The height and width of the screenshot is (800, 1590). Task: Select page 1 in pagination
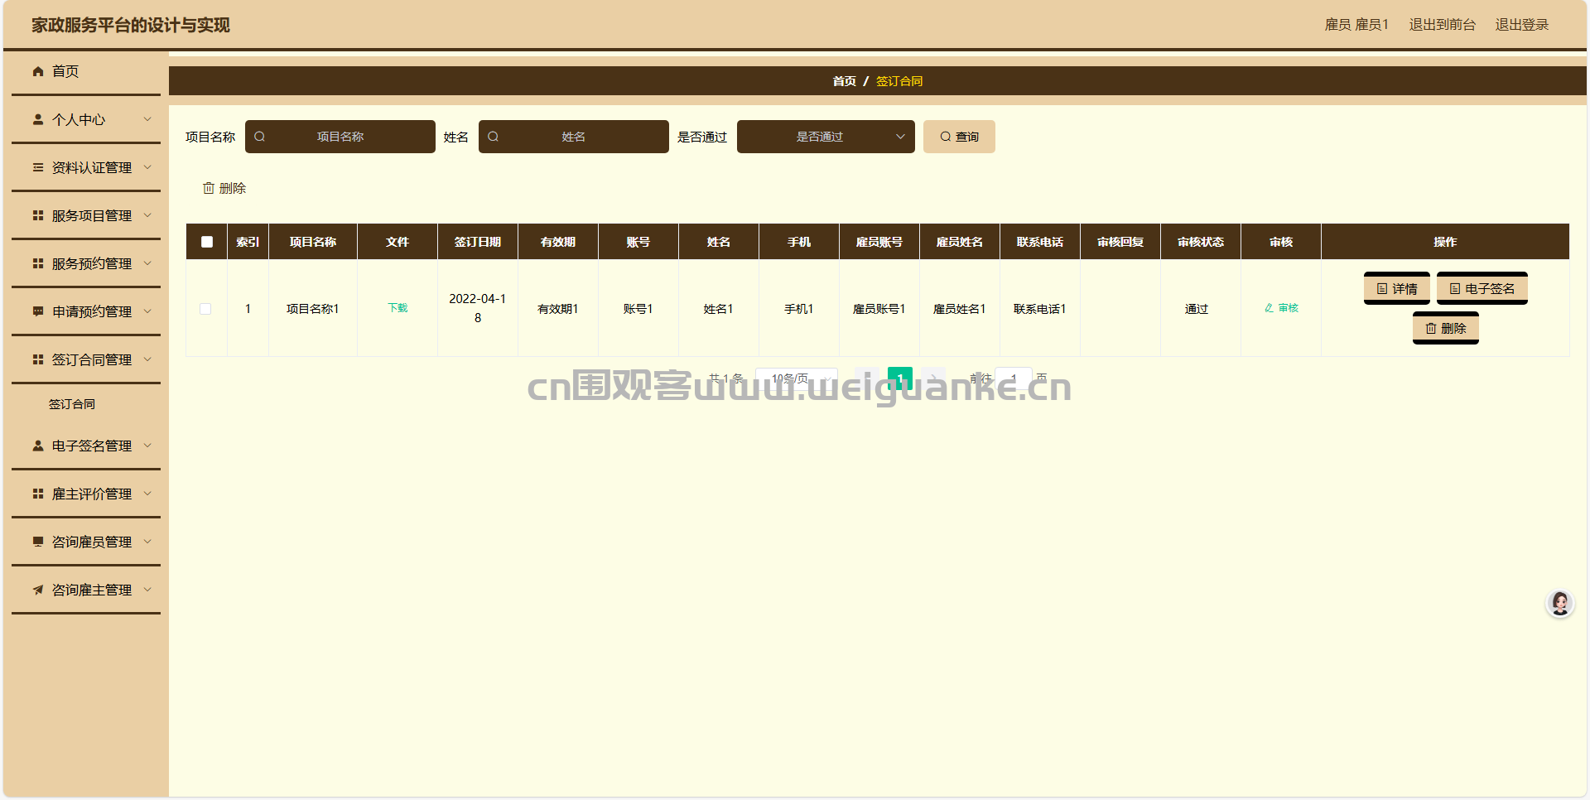(900, 378)
